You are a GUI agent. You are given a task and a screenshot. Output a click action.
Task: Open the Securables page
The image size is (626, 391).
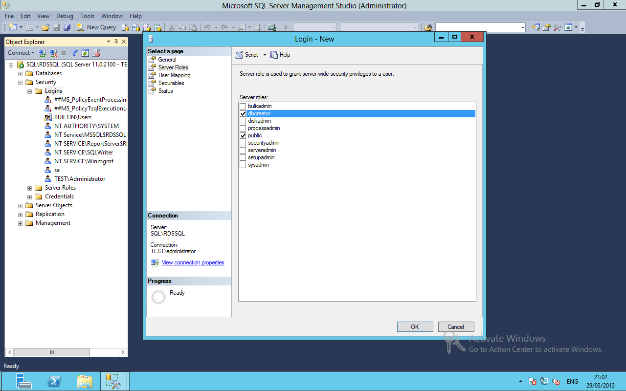coord(171,83)
